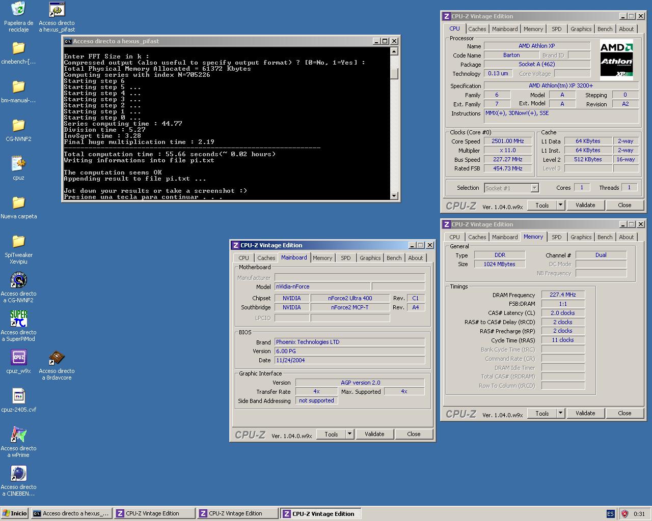652x521 pixels.
Task: Open the Selection Socket #1 dropdown
Action: (511, 188)
